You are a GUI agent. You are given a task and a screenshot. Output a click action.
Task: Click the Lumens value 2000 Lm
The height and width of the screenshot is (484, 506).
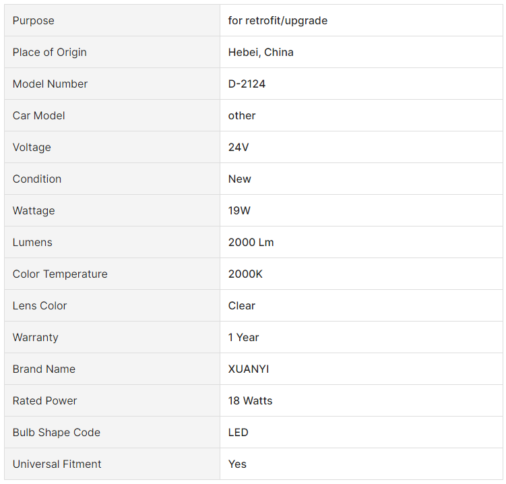(251, 242)
